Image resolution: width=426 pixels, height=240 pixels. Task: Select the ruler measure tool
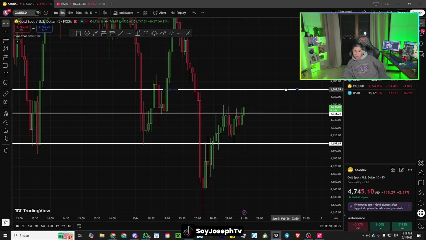[x=6, y=94]
